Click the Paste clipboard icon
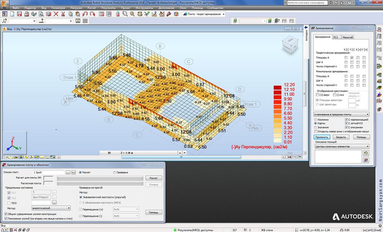Viewport: 383px width, 232px height. click(78, 14)
